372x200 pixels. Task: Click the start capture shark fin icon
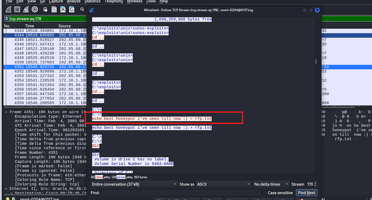point(8,10)
